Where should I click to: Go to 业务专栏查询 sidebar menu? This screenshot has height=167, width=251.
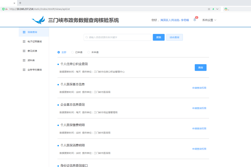pyautogui.click(x=35, y=70)
